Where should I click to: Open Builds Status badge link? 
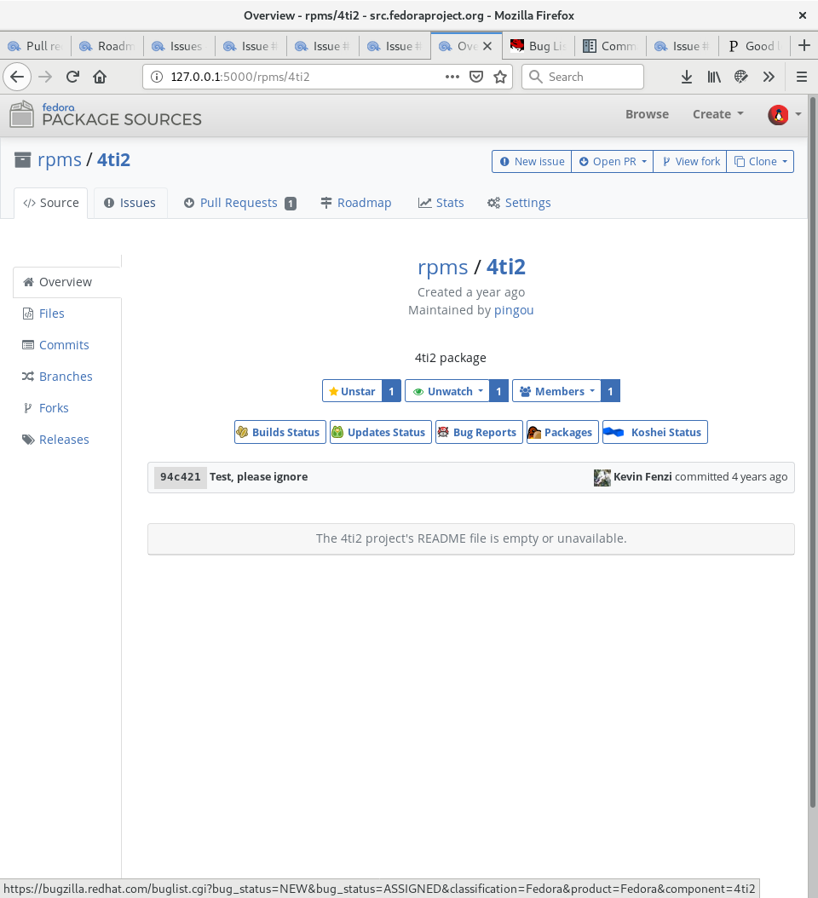coord(280,433)
